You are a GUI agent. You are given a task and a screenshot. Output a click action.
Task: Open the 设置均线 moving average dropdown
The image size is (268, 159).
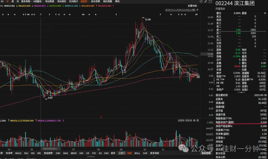[193, 6]
